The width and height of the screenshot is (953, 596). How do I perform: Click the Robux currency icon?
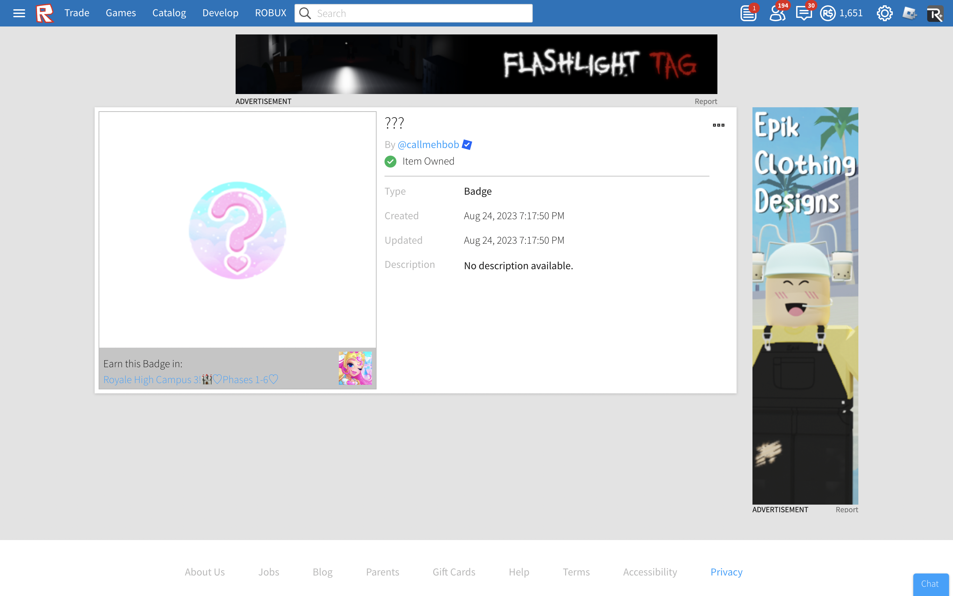point(829,13)
